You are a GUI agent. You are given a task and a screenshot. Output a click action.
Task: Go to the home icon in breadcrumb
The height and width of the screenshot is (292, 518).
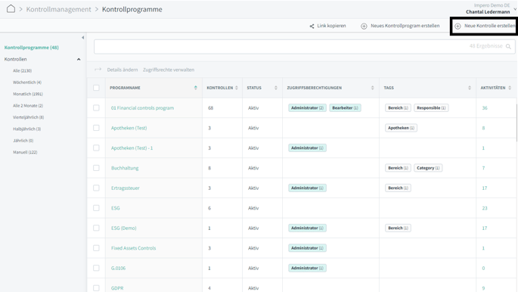[x=11, y=9]
